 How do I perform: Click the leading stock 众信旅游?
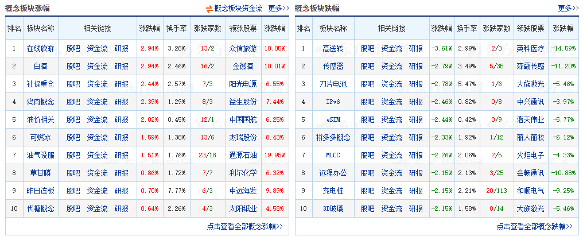point(243,49)
